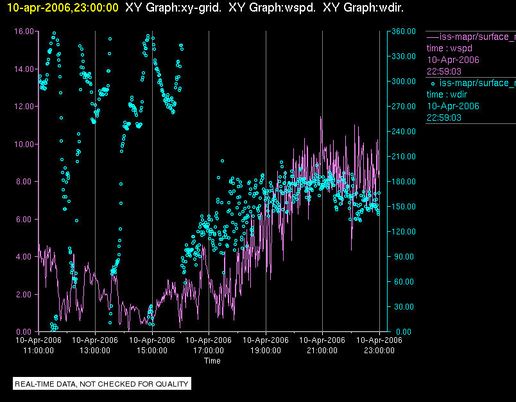The image size is (516, 402).
Task: Click the cyan wdir legend circle marker
Action: [433, 83]
